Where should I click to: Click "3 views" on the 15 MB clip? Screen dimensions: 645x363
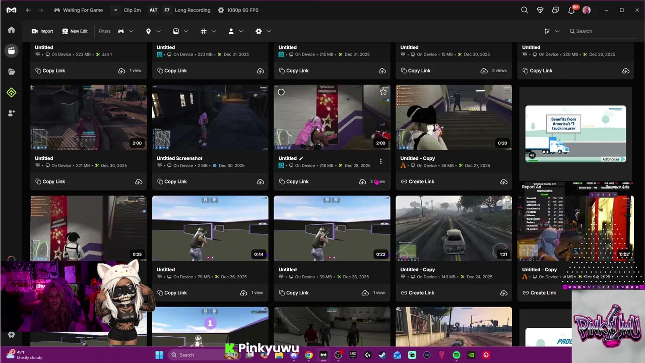coord(499,71)
